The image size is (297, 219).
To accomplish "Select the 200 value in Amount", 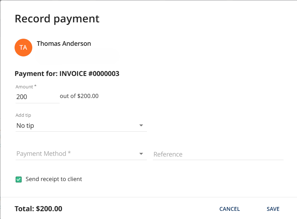I will 22,97.
